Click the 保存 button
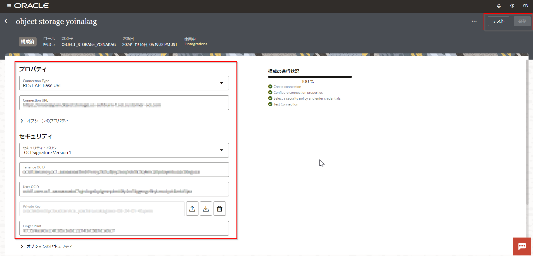The width and height of the screenshot is (533, 256). pyautogui.click(x=522, y=21)
